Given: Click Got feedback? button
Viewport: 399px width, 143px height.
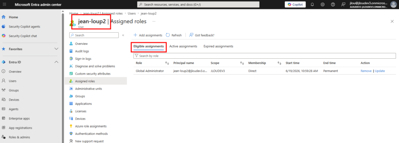Looking at the screenshot, I should pos(202,35).
